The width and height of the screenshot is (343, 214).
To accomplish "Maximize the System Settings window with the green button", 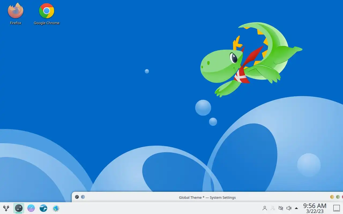I will tap(338, 197).
